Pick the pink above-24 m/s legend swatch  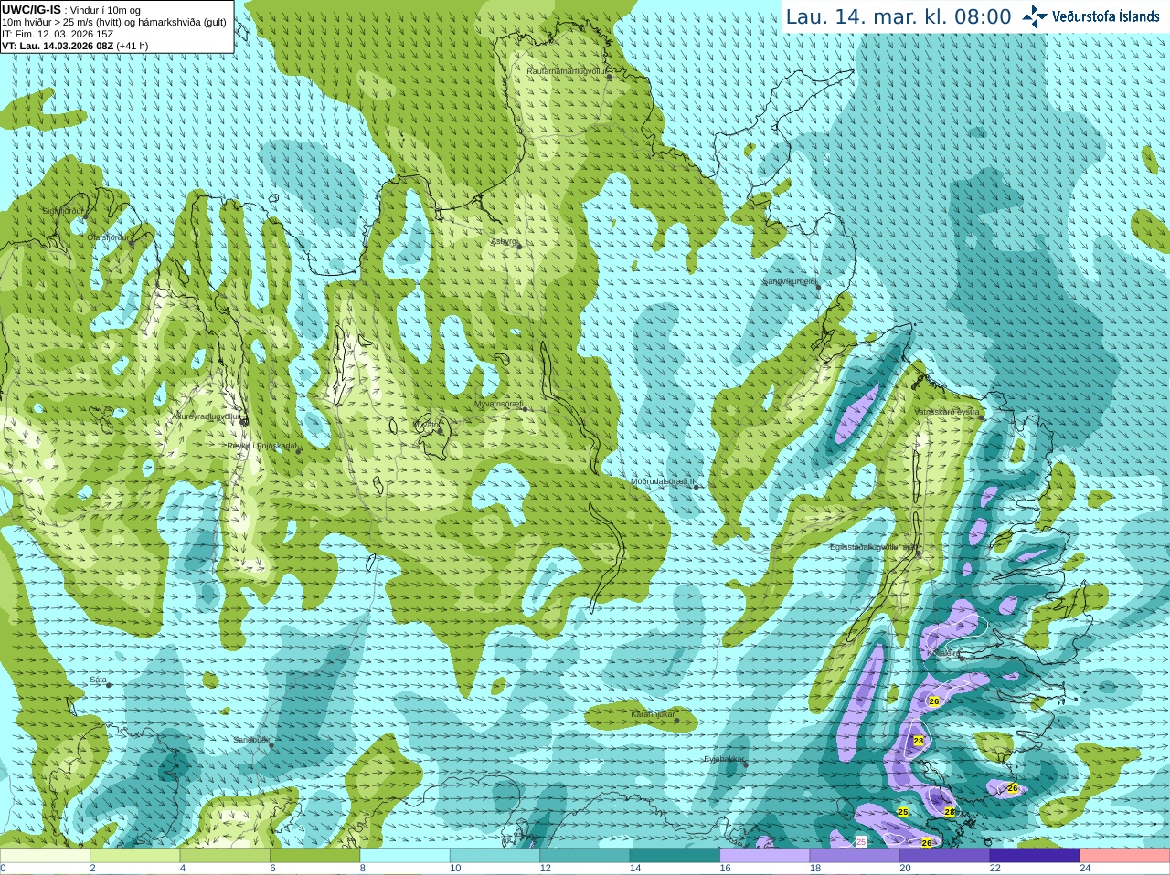(x=1125, y=856)
